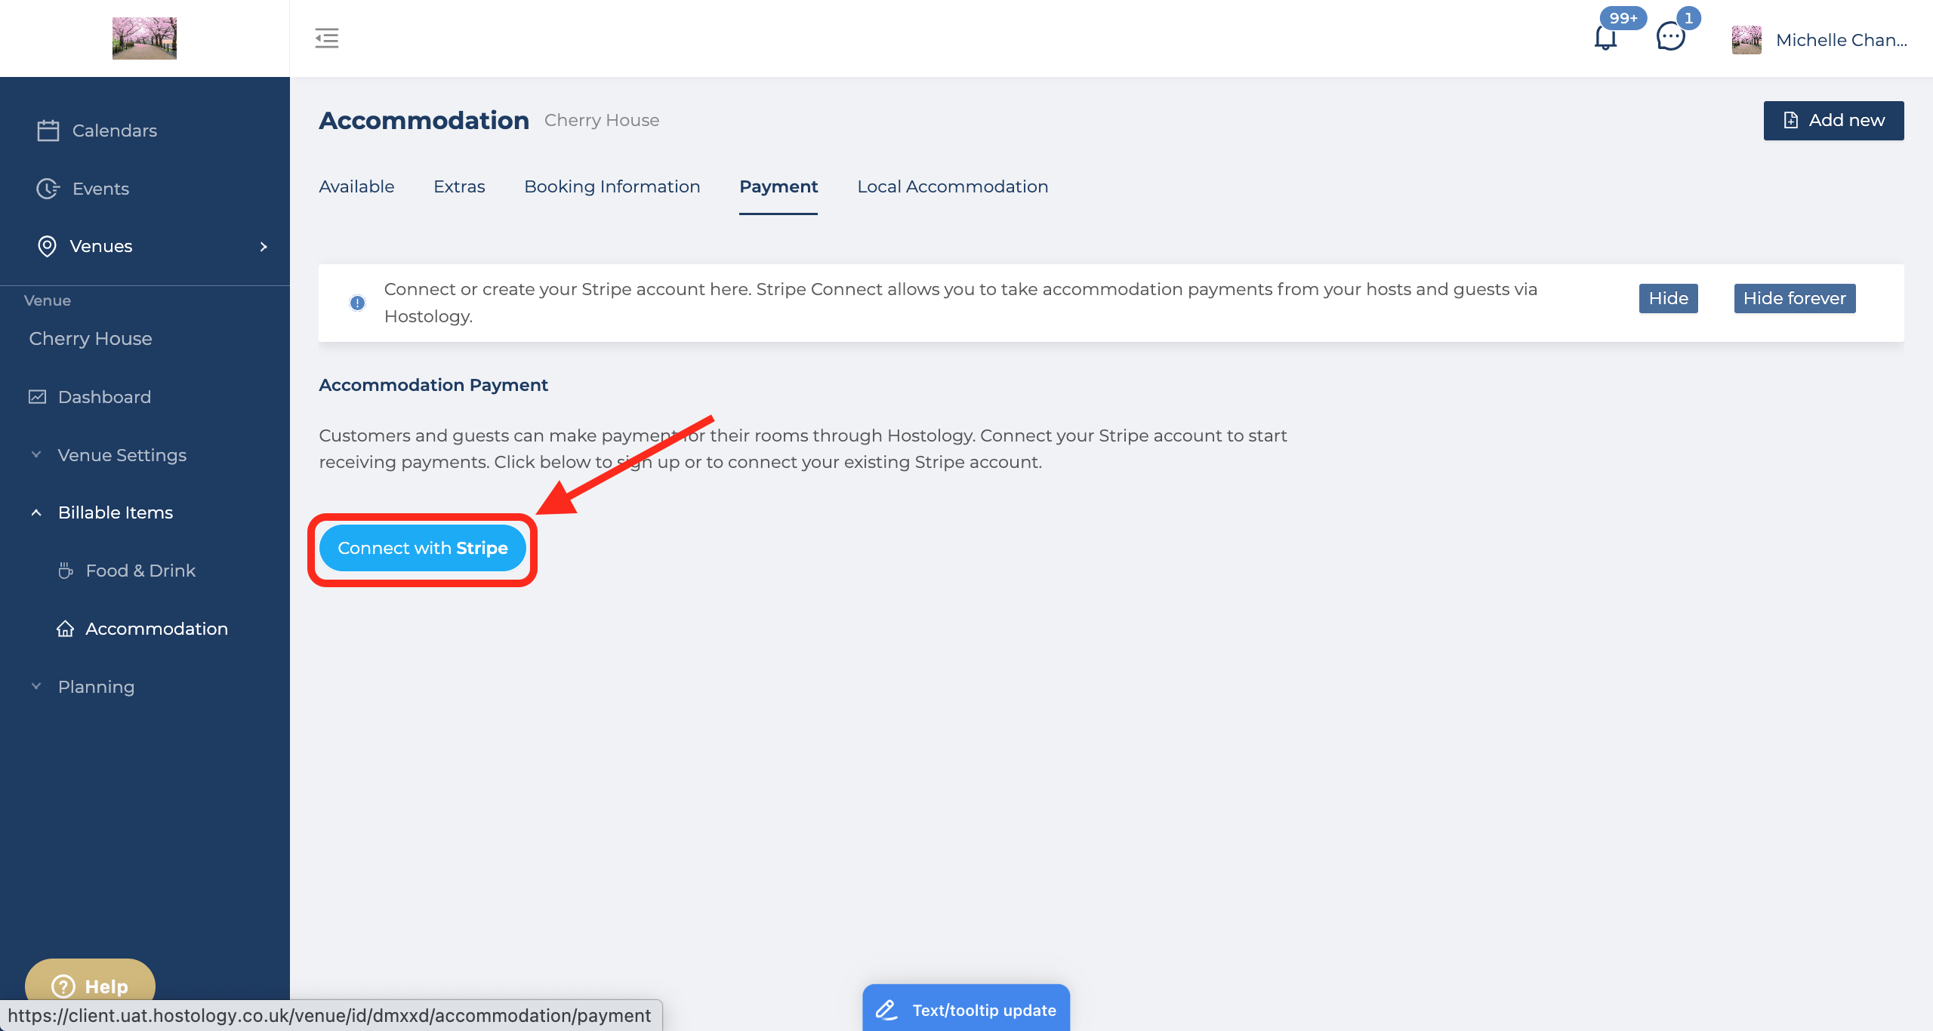
Task: Select the Events clock icon
Action: coord(48,189)
